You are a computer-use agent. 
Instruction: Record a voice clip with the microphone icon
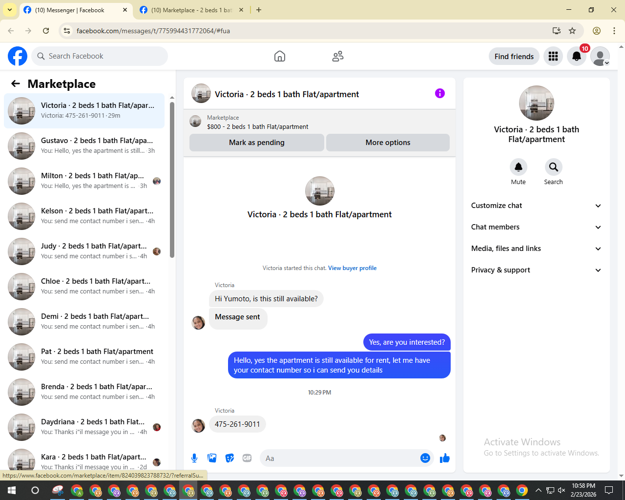[x=194, y=458]
